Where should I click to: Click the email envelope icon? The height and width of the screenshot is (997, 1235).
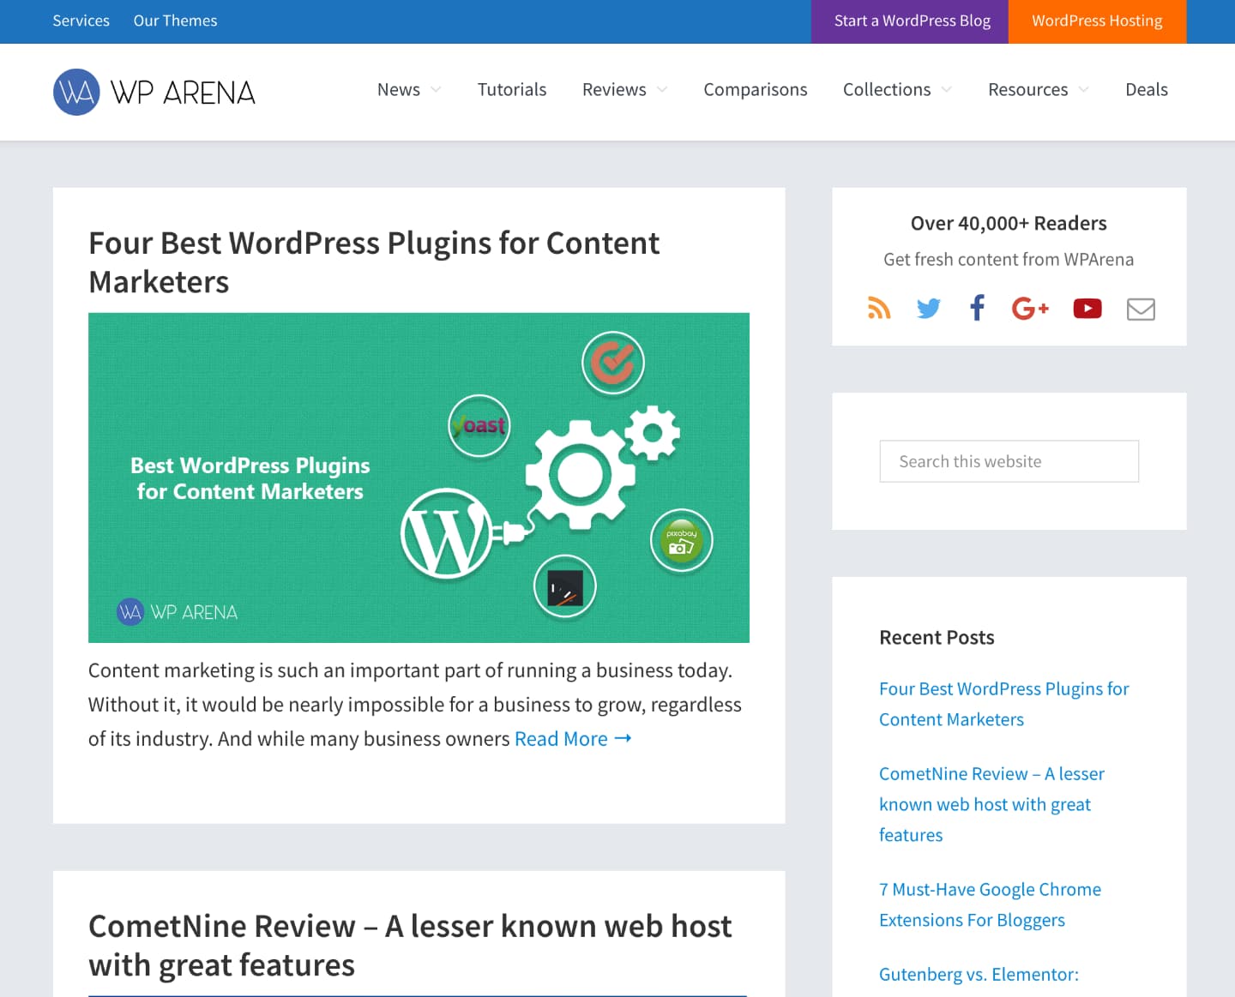[x=1140, y=309]
